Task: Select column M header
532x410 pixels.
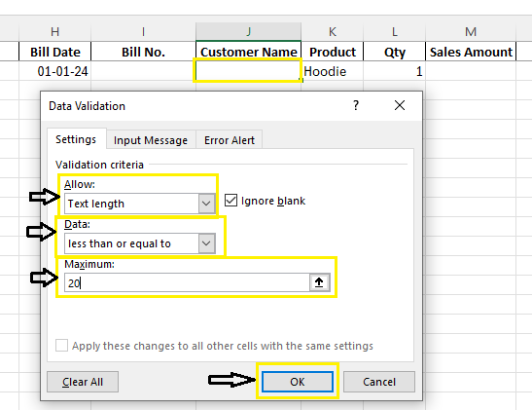Action: (471, 31)
